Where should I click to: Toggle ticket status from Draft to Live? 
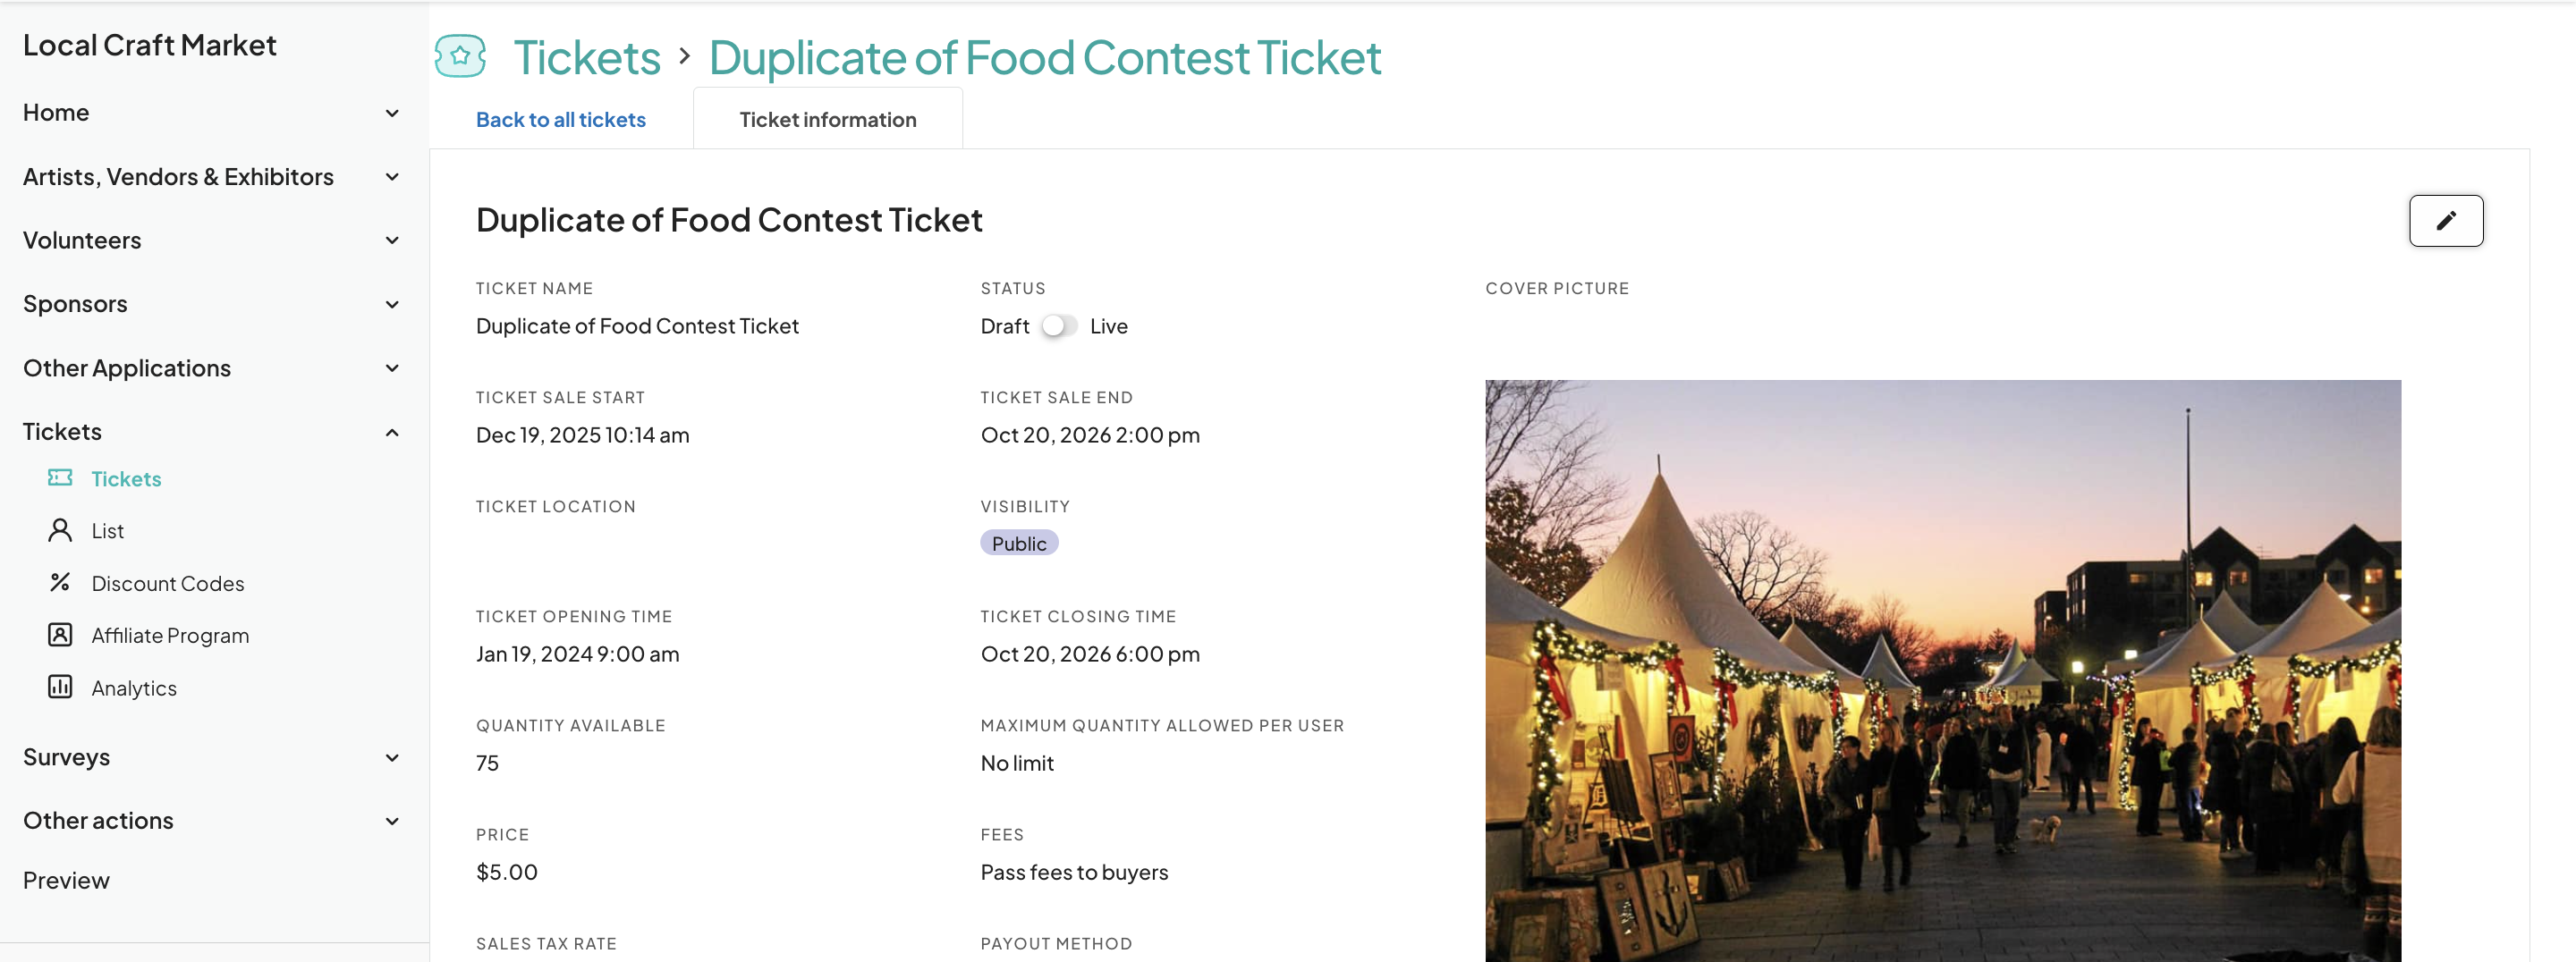pyautogui.click(x=1058, y=326)
